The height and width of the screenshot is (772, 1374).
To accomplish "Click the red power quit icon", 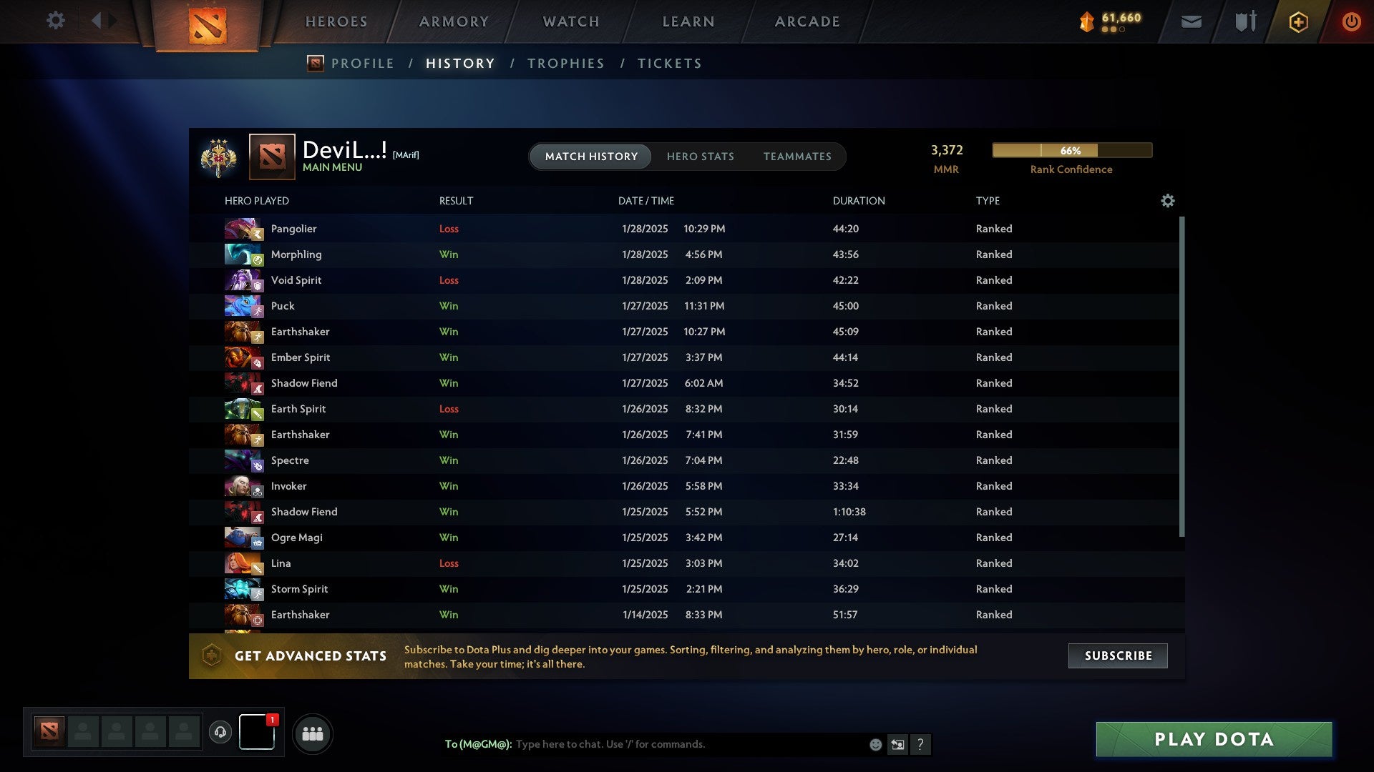I will click(1351, 21).
